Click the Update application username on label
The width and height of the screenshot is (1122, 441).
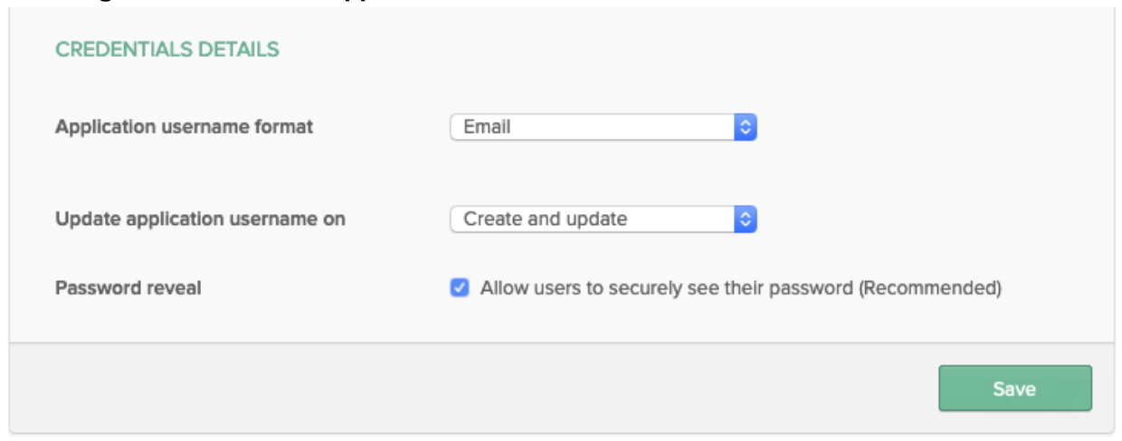pyautogui.click(x=200, y=219)
